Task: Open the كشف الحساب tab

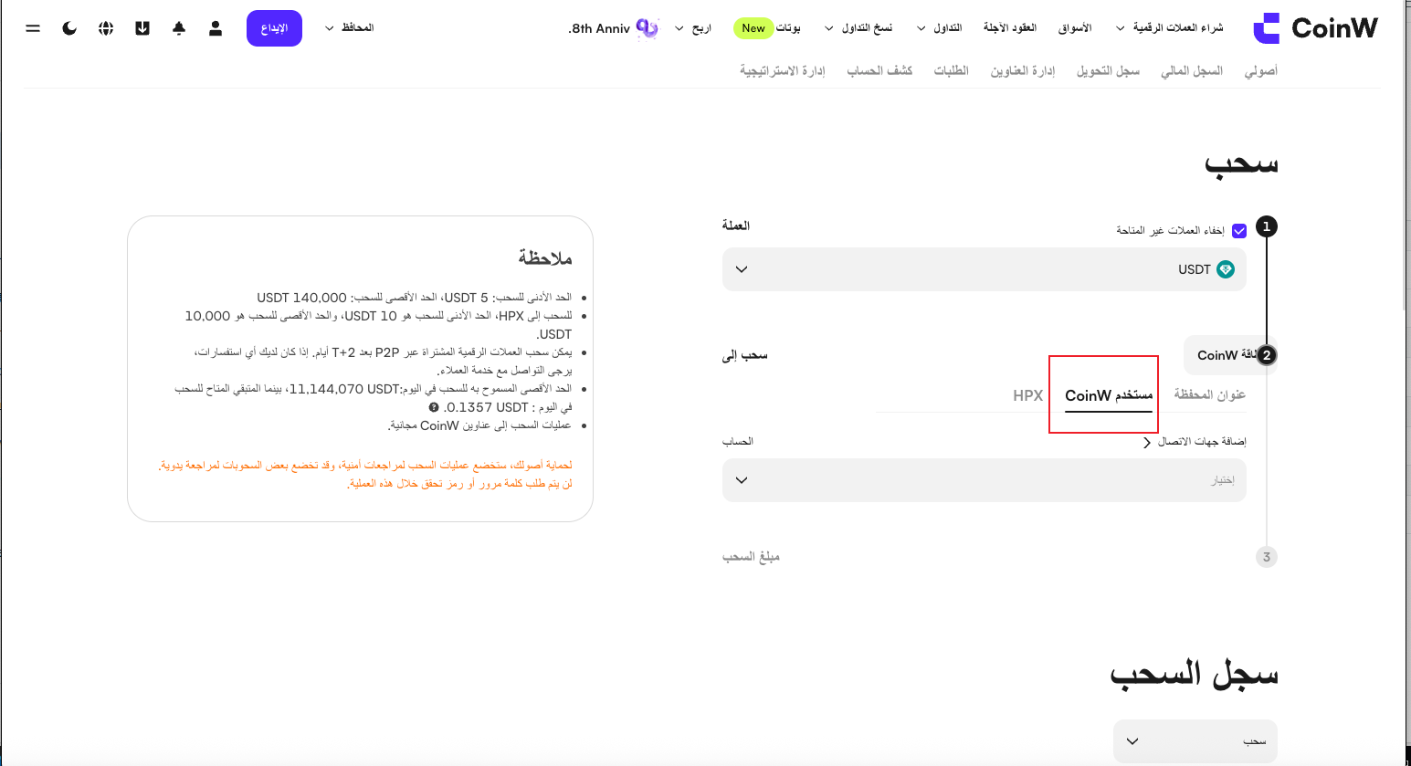Action: (x=879, y=70)
